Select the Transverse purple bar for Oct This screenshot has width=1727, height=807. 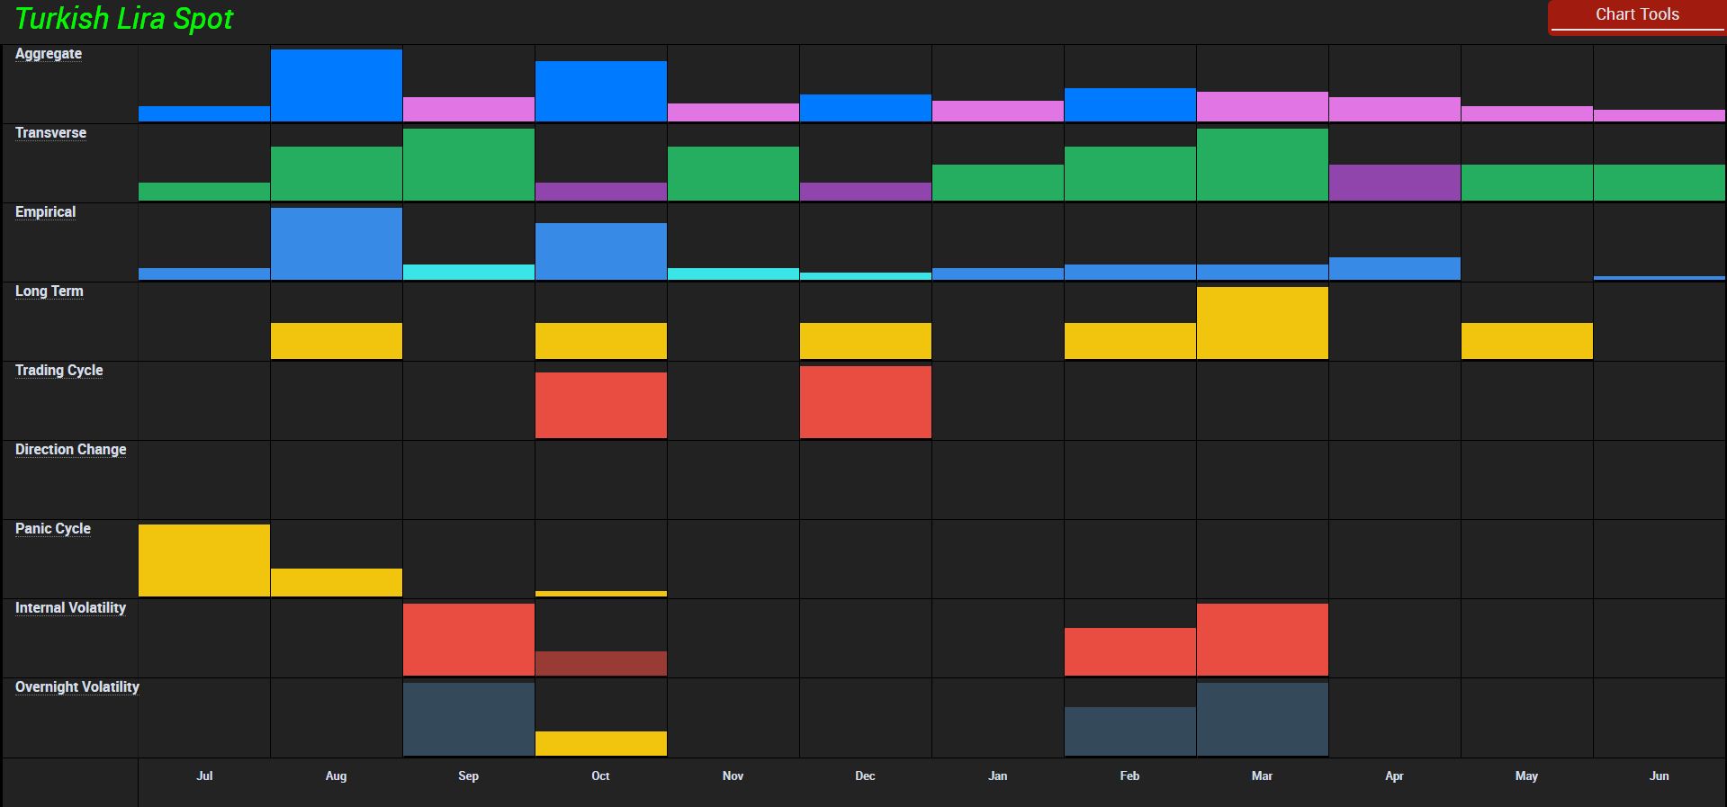[601, 192]
